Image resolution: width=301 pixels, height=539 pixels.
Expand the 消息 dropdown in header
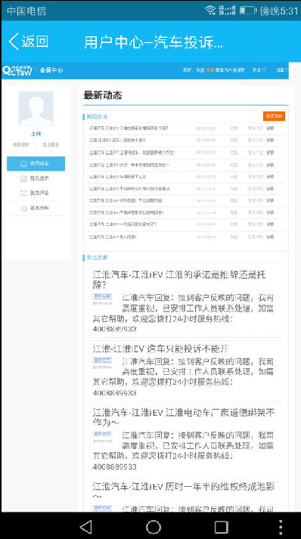(259, 70)
